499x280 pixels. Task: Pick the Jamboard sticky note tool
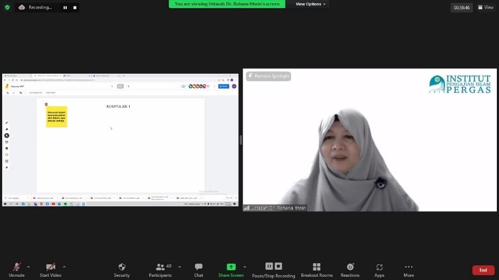(7, 142)
